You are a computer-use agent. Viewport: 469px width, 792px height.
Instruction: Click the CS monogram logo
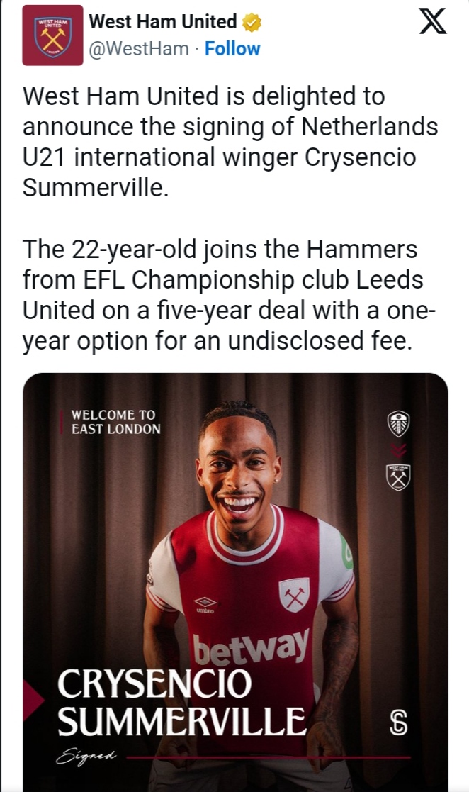click(x=399, y=722)
